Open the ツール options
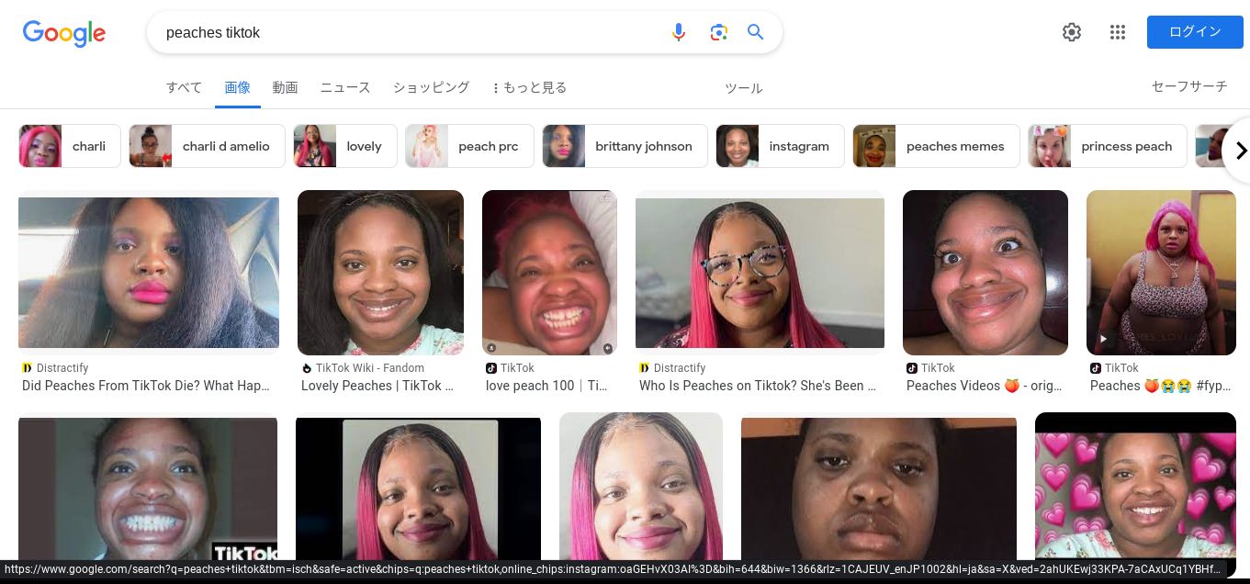Viewport: 1250px width, 584px height. coord(743,88)
